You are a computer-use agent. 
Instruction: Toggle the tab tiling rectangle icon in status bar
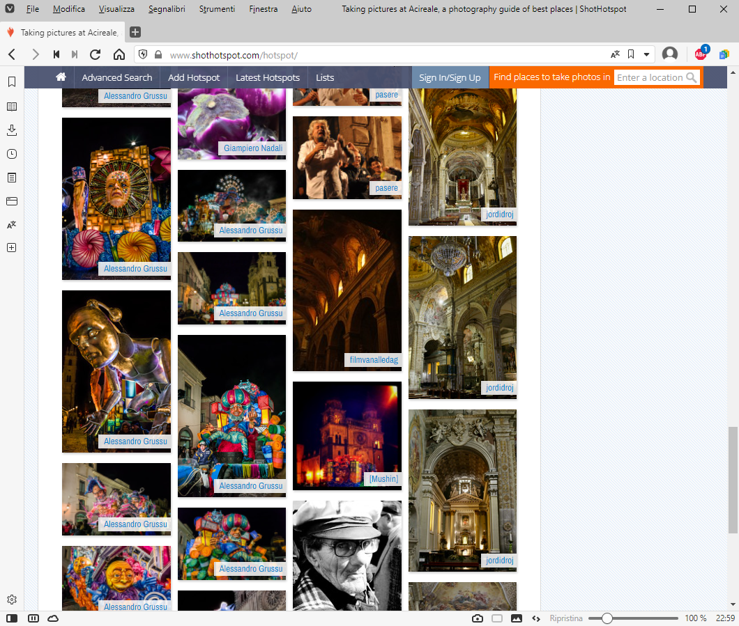[x=497, y=618]
